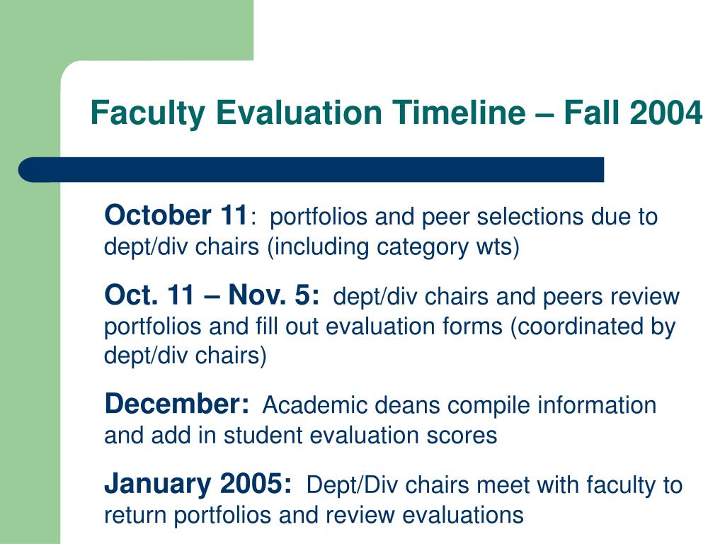Click the dark blue horizontal divider bar
Viewport: 725px width, 544px height.
point(311,170)
